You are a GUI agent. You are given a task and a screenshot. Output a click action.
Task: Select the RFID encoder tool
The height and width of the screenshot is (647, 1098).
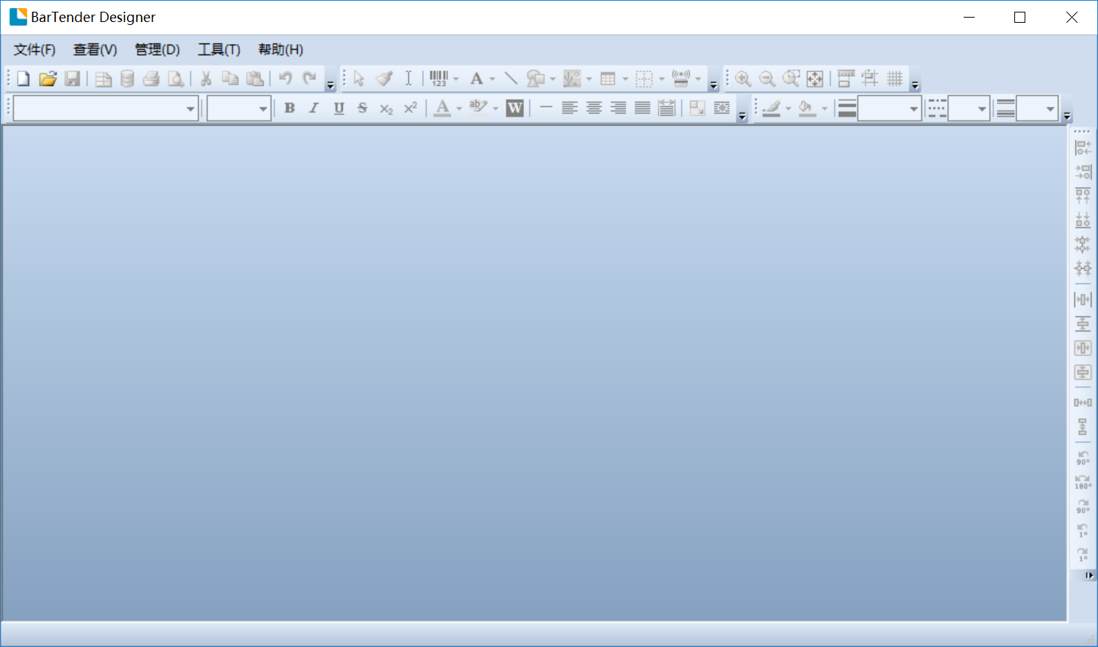click(681, 78)
